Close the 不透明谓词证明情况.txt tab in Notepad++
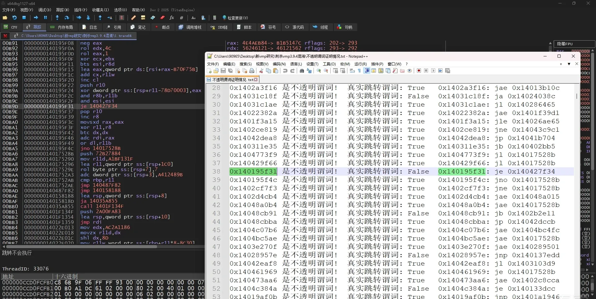 pyautogui.click(x=256, y=80)
